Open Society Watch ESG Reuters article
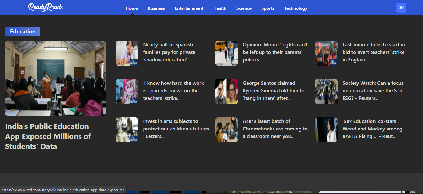Image resolution: width=423 pixels, height=194 pixels. pyautogui.click(x=373, y=91)
